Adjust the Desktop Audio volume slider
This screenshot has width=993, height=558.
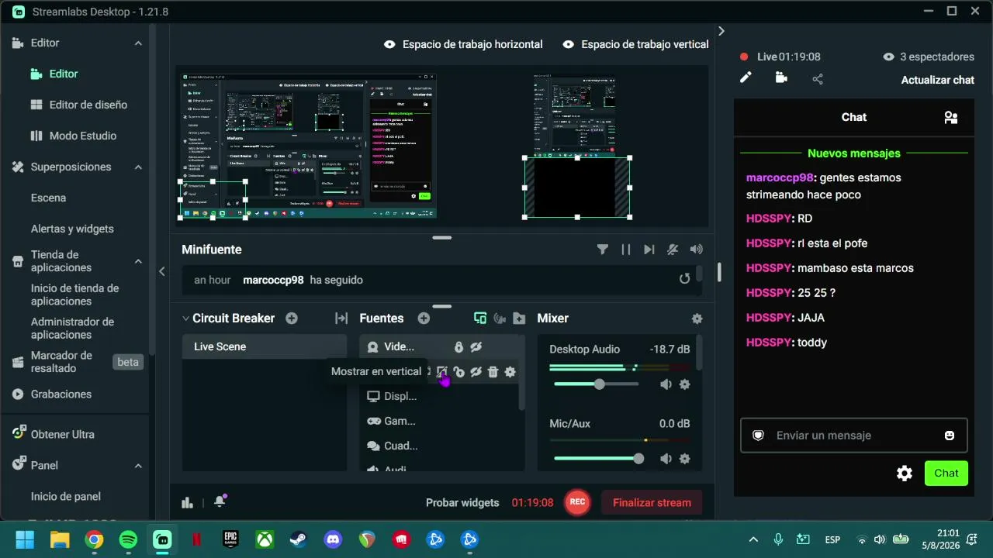point(597,384)
